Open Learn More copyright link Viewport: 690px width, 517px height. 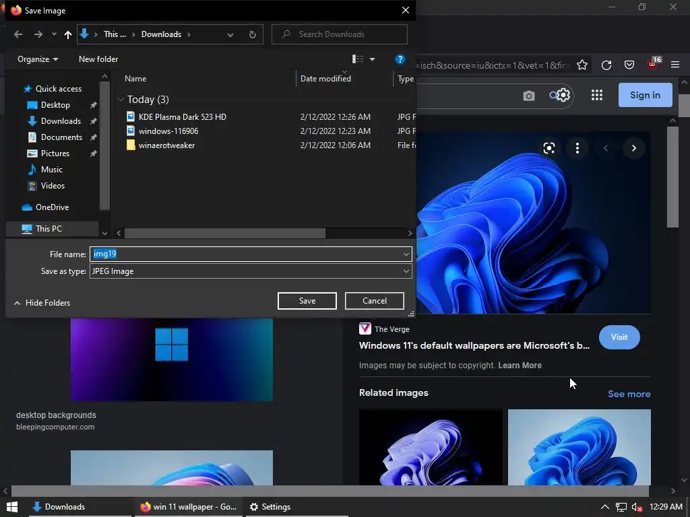[520, 366]
